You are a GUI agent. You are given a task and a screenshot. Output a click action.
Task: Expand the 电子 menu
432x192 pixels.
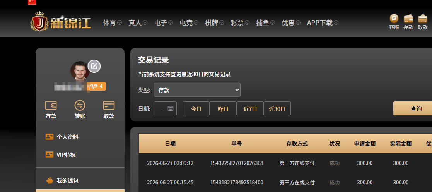pyautogui.click(x=164, y=22)
